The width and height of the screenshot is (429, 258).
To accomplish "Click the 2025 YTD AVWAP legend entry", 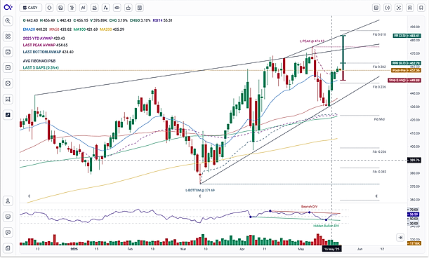I will [44, 39].
